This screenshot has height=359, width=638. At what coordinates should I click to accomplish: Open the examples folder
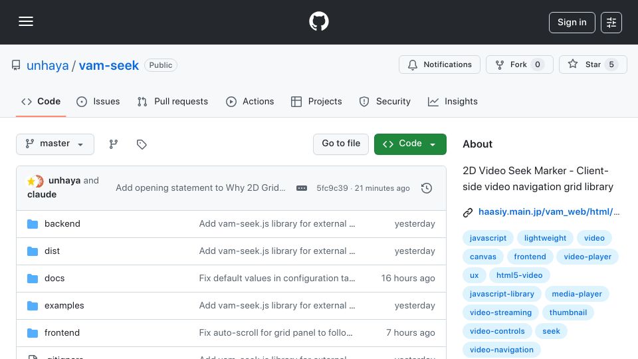64,305
